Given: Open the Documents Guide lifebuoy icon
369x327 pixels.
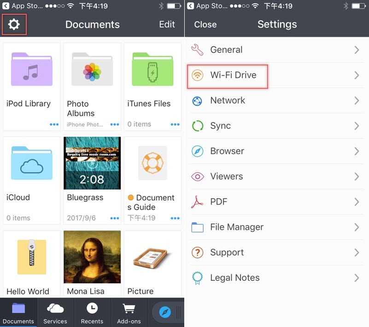Looking at the screenshot, I should click(x=152, y=163).
